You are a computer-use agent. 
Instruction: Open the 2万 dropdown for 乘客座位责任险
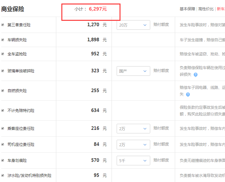click(133, 129)
